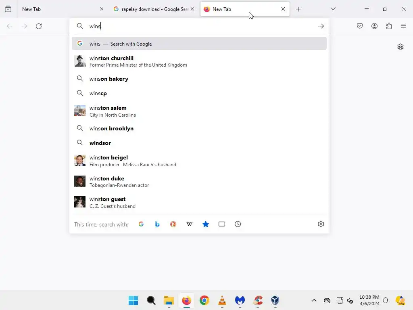Click OneDrive cloud tray icon
413x310 pixels.
[327, 300]
